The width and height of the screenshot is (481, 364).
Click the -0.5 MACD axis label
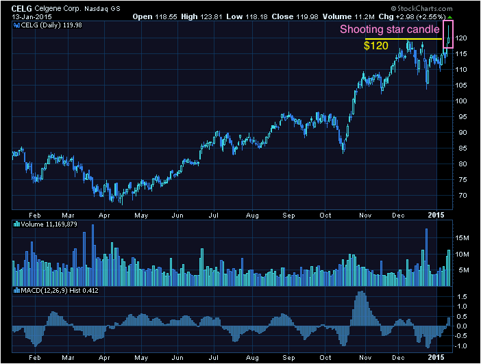click(460, 336)
